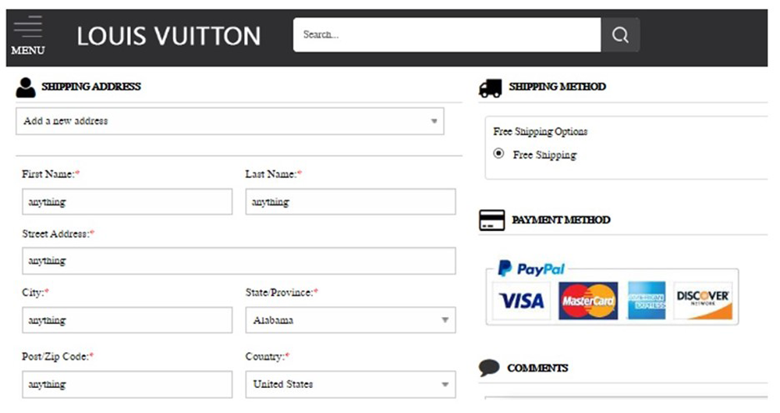The image size is (780, 413).
Task: Expand the State/Province dropdown
Action: tap(350, 320)
